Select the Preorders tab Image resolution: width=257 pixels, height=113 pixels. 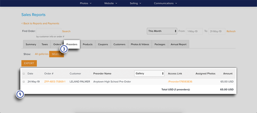72,44
